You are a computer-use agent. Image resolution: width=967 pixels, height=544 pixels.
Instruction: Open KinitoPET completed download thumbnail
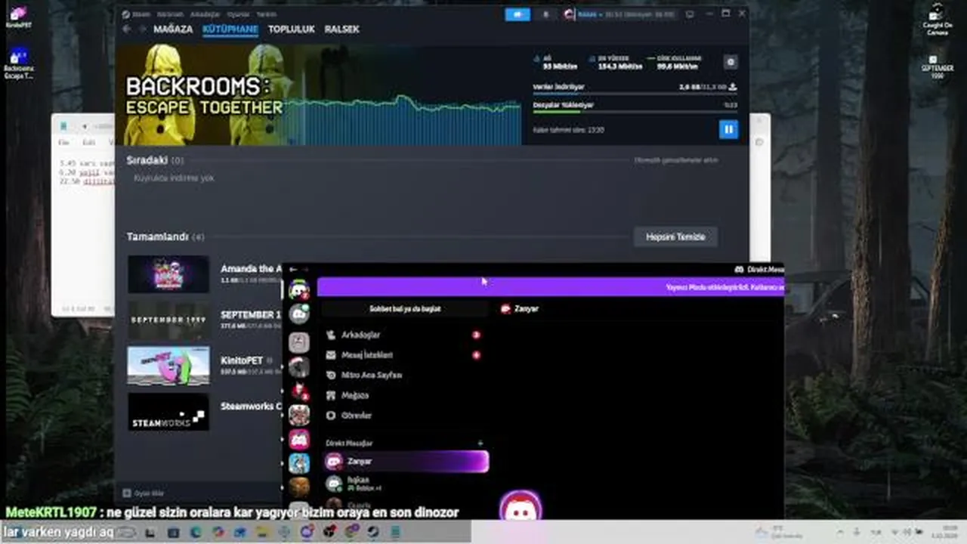(168, 366)
